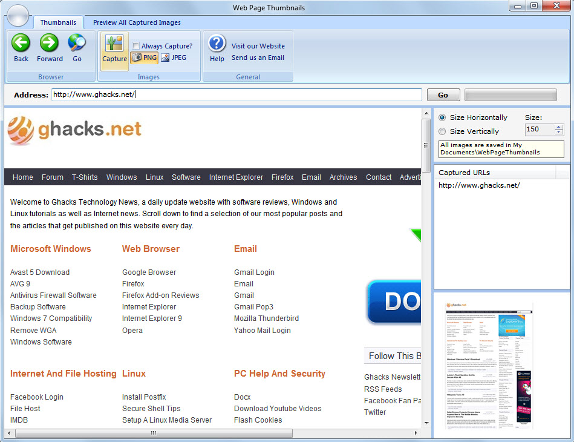The width and height of the screenshot is (574, 442).
Task: Open Archives in the navigation bar
Action: (343, 177)
